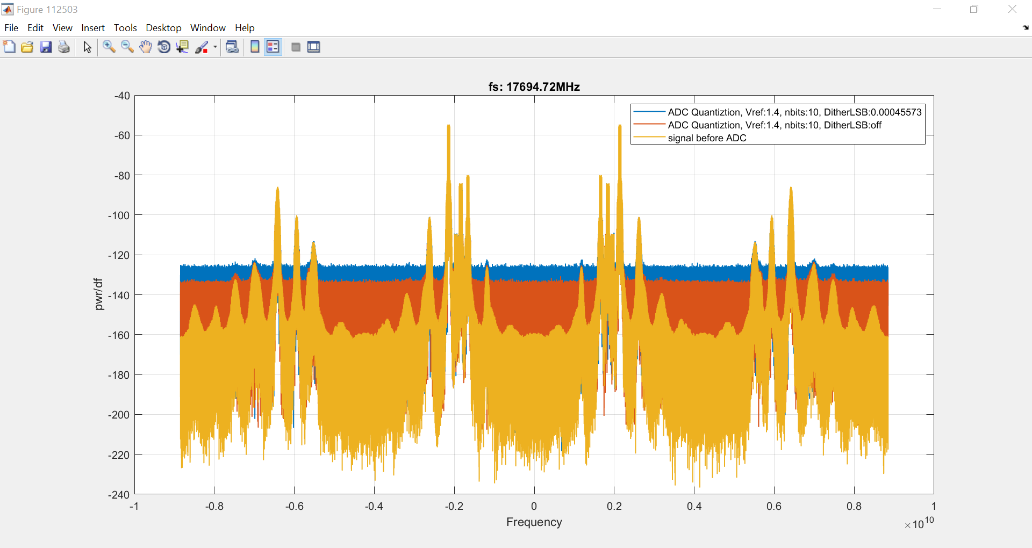Click the 'pwr/df' y-axis label
Viewport: 1032px width, 548px height.
pyautogui.click(x=98, y=294)
